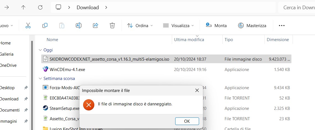The height and width of the screenshot is (130, 315).
Task: Click the up-directory arrow
Action: coord(23,7)
